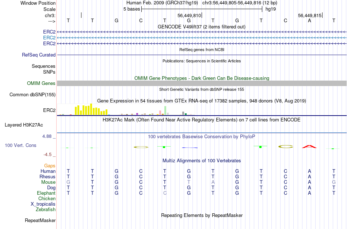Select the Chicken species row label

(x=47, y=198)
